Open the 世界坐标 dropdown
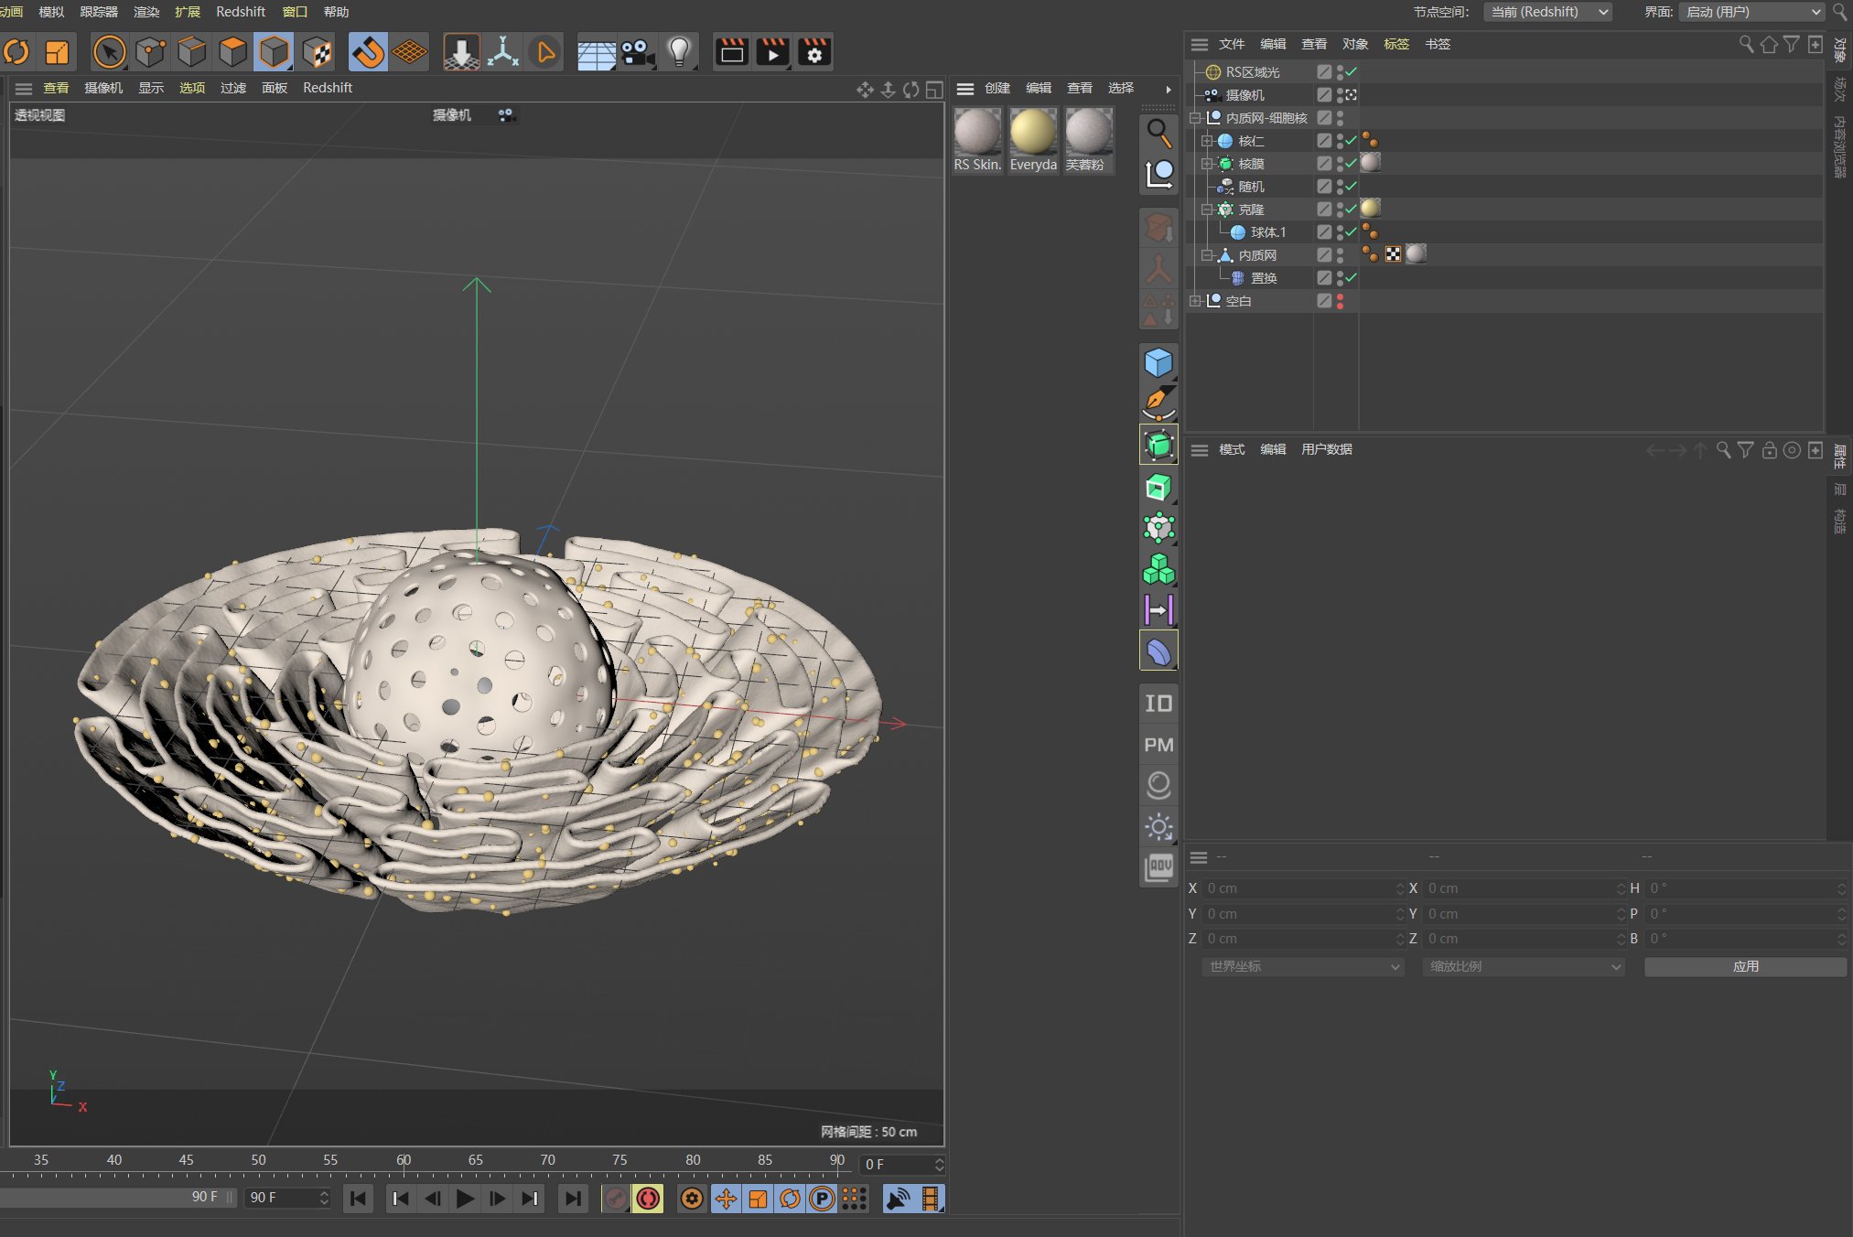1853x1237 pixels. (1303, 967)
